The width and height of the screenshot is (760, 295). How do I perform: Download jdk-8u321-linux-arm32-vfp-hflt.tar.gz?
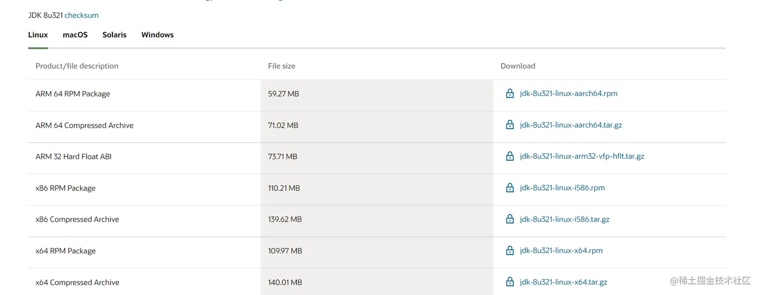point(582,156)
